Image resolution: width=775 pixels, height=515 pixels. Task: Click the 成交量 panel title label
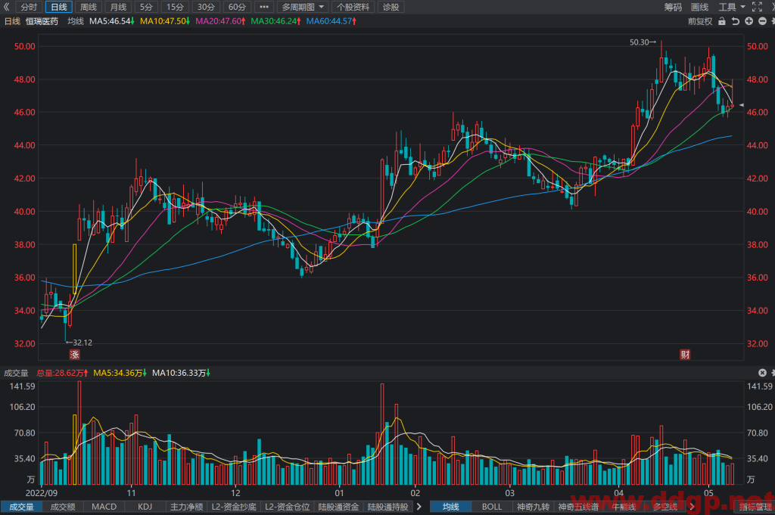[x=16, y=373]
